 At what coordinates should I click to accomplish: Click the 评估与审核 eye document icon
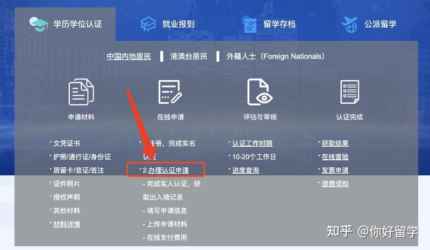click(260, 92)
